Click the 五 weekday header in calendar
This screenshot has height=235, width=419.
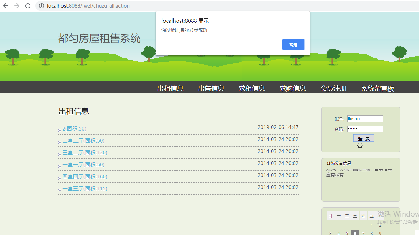coord(372,215)
